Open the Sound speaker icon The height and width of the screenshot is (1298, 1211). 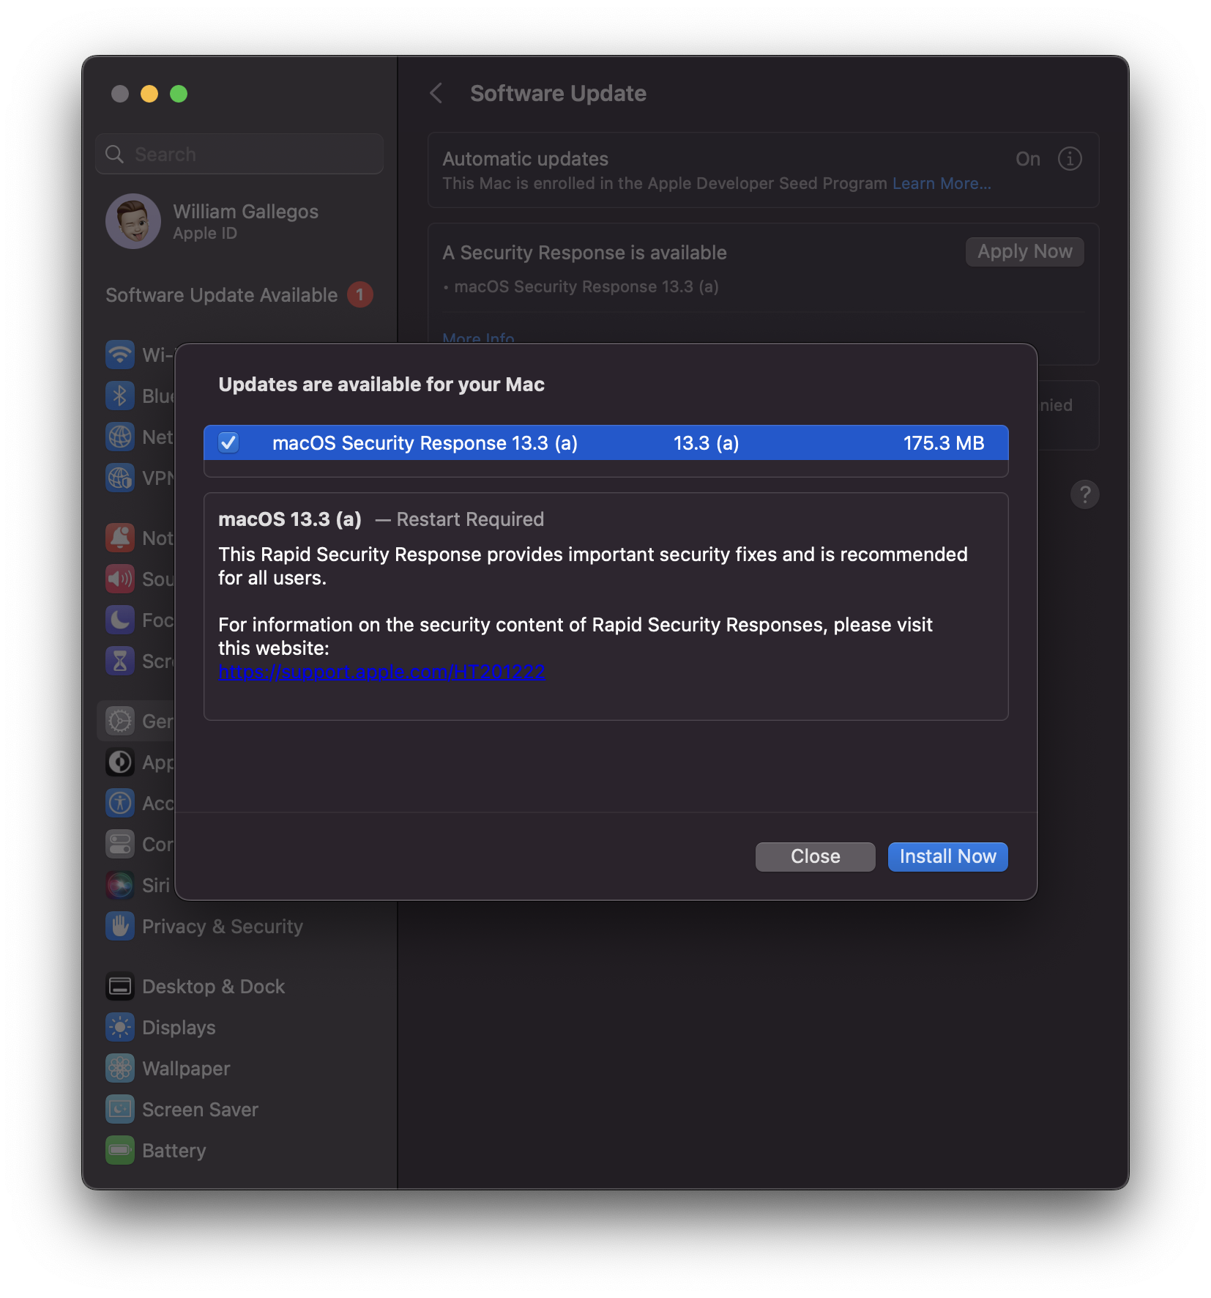(120, 579)
